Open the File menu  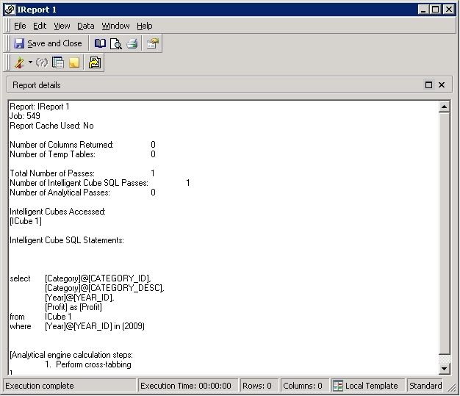pyautogui.click(x=20, y=26)
